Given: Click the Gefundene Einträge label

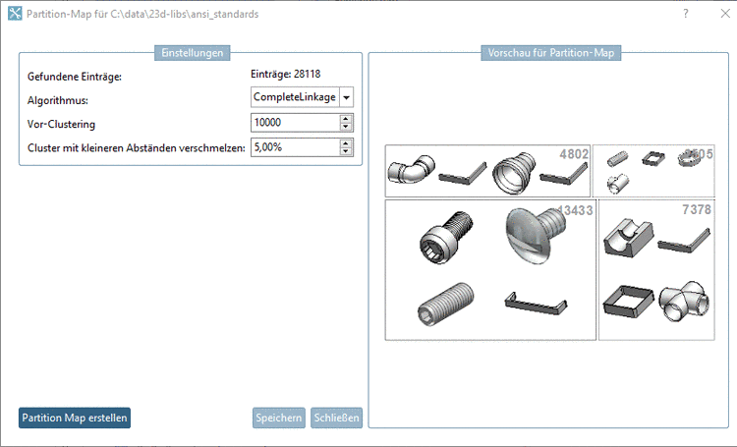Looking at the screenshot, I should pyautogui.click(x=75, y=77).
